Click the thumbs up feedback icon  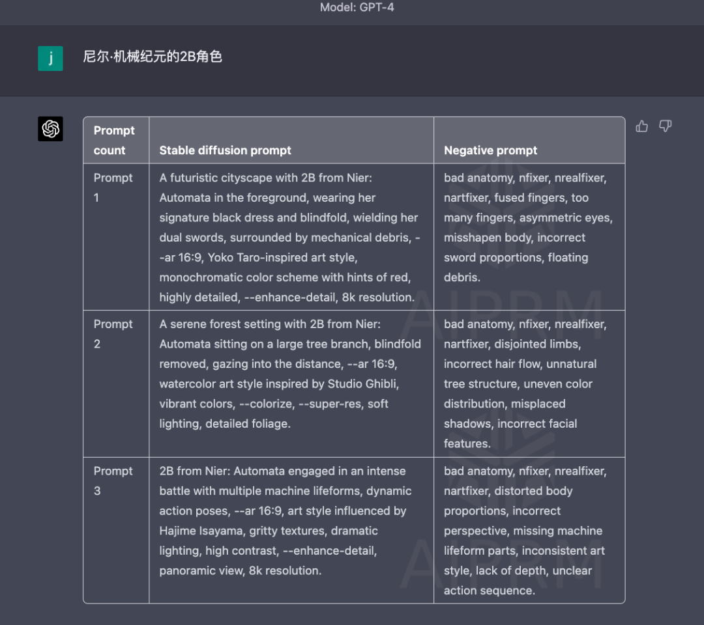642,126
